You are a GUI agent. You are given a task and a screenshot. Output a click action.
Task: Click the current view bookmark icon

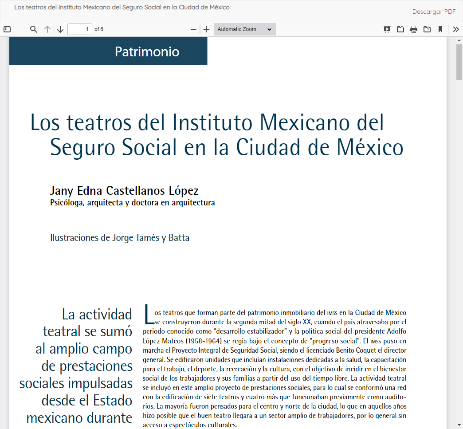[x=440, y=29]
